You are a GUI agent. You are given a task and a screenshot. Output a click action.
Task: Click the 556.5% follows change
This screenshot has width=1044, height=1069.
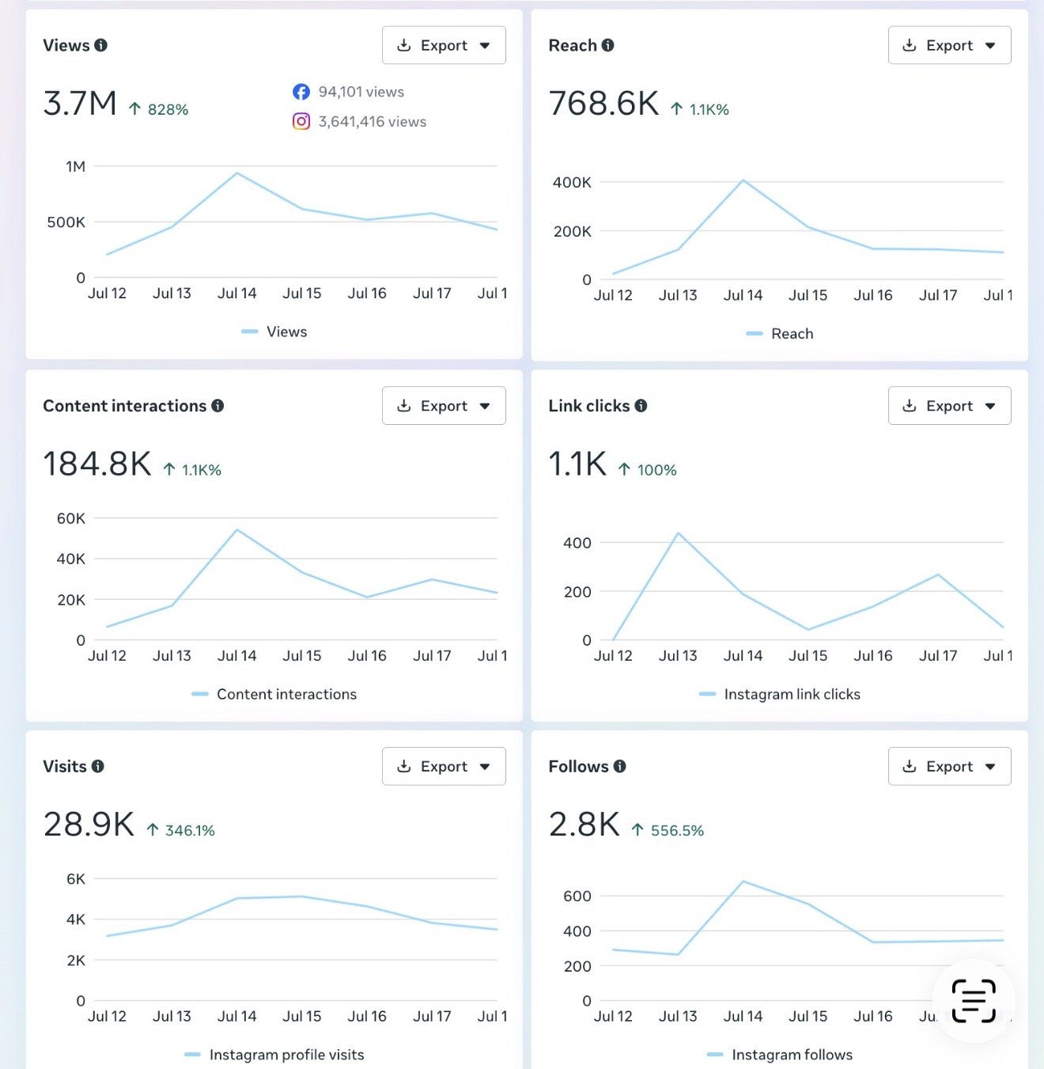[668, 830]
